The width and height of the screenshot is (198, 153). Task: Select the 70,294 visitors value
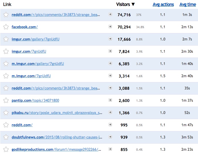click(124, 27)
